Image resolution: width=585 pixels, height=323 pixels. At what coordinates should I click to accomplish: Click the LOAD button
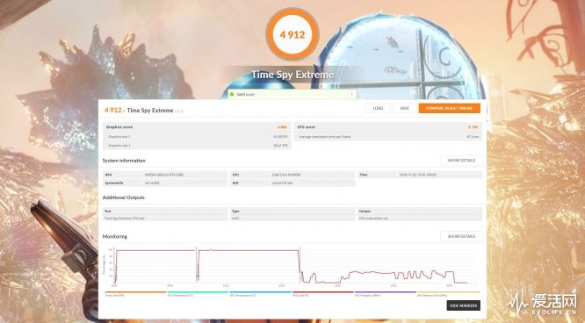click(x=378, y=108)
